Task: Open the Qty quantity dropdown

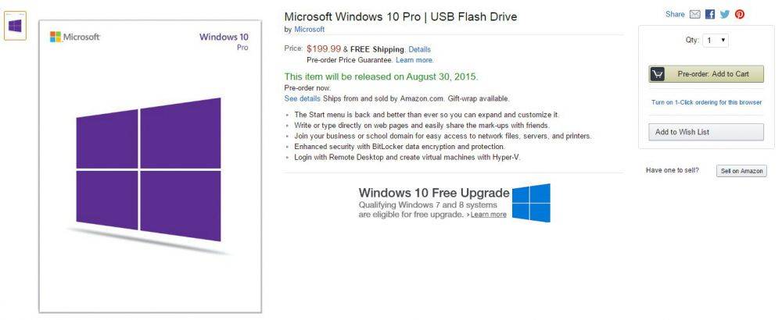Action: coord(716,40)
